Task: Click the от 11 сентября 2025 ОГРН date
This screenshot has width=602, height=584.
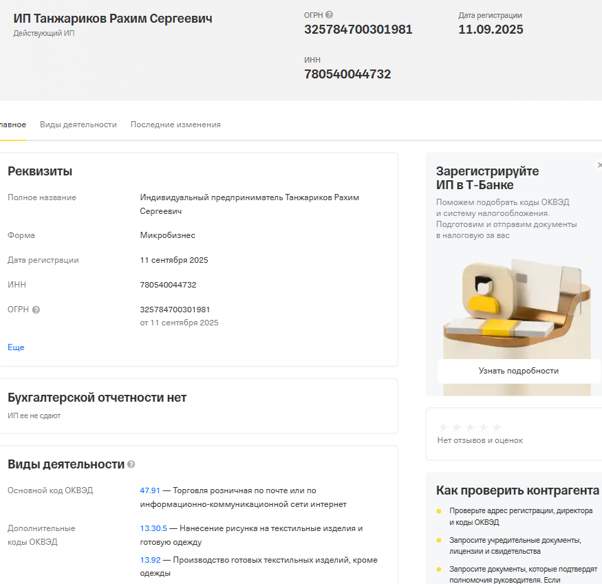Action: [x=179, y=323]
